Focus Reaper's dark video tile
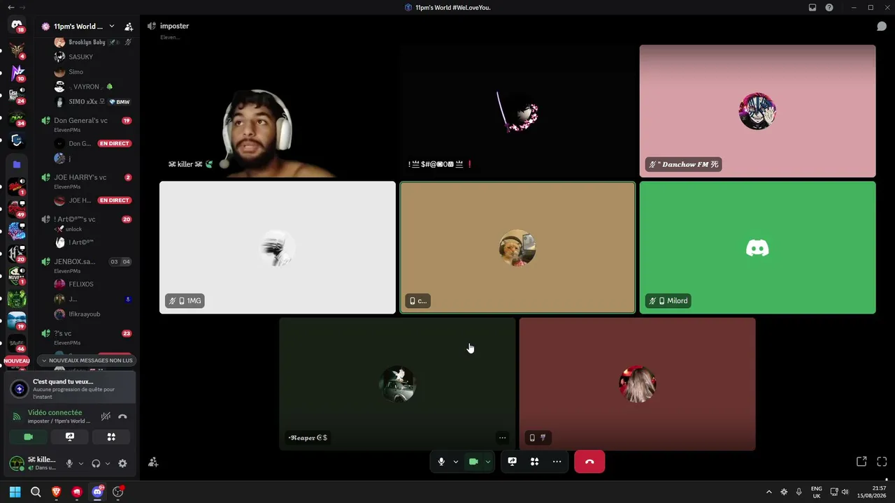This screenshot has width=895, height=503. [397, 384]
